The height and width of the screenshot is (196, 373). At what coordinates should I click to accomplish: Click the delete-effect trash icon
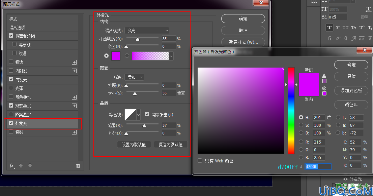[x=78, y=166]
